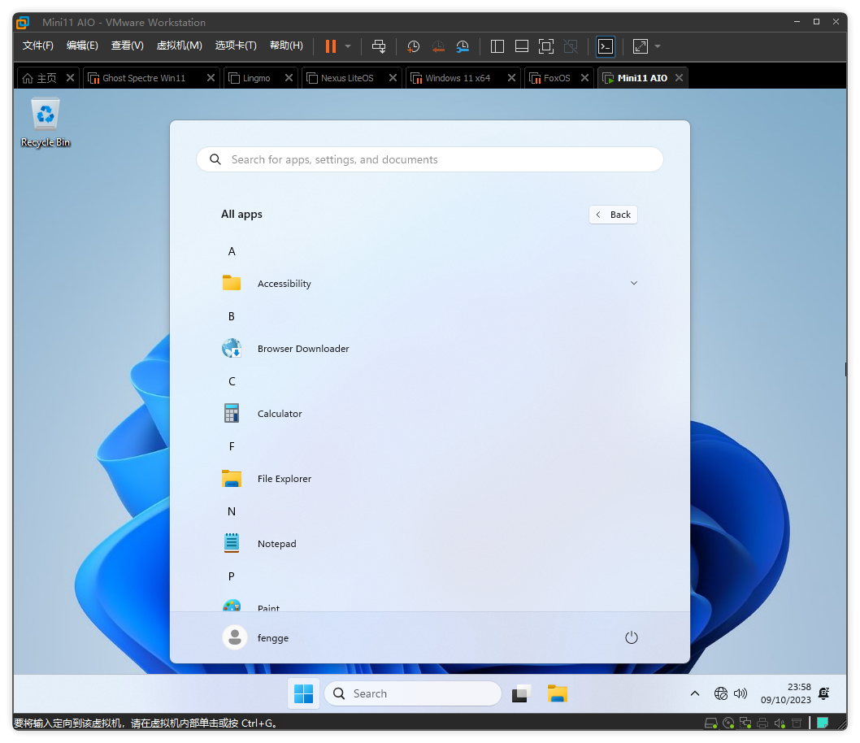The width and height of the screenshot is (860, 743).
Task: Toggle the library sidebar view icon
Action: click(497, 46)
